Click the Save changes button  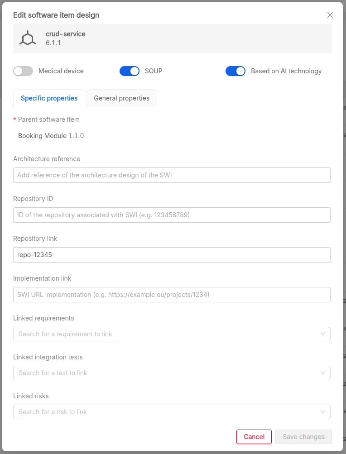(303, 437)
